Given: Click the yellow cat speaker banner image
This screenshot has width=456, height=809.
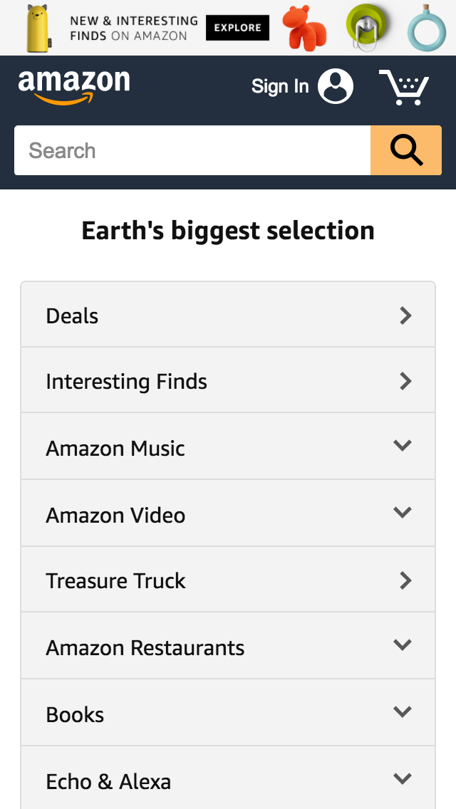Looking at the screenshot, I should click(38, 28).
